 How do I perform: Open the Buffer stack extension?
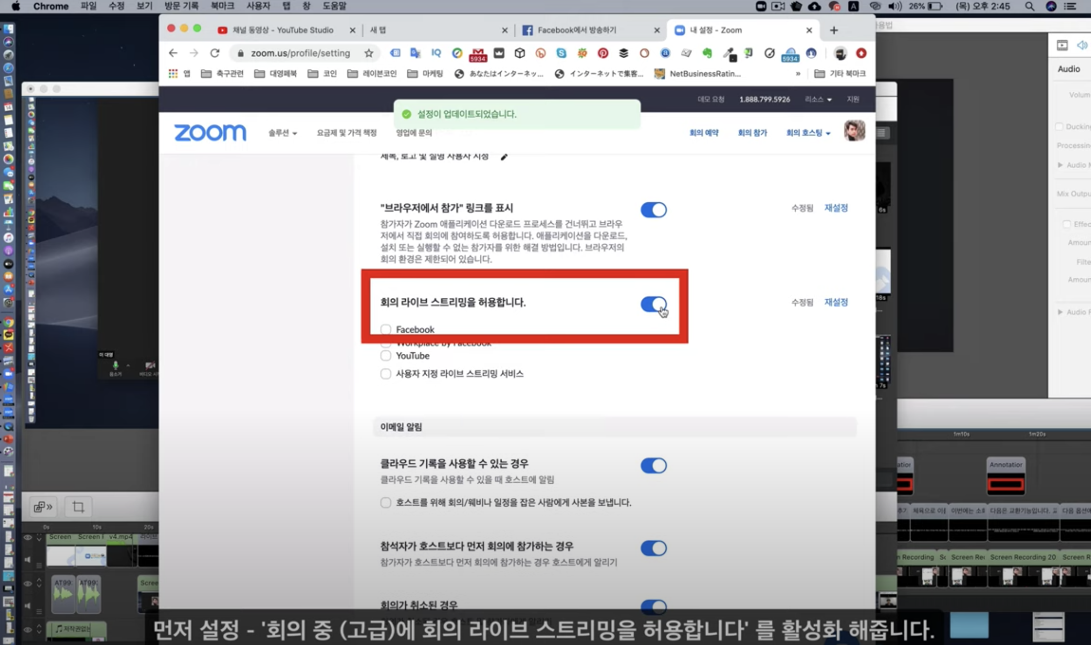pyautogui.click(x=623, y=53)
